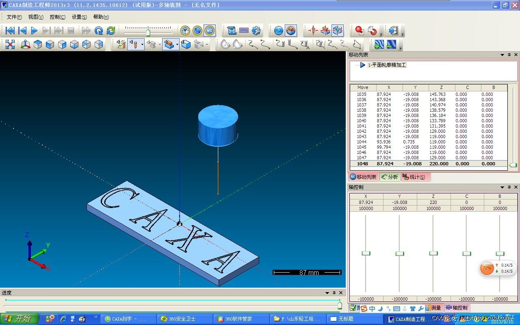Click the polygon path icon in toolbar
This screenshot has width=520, height=325.
click(357, 44)
